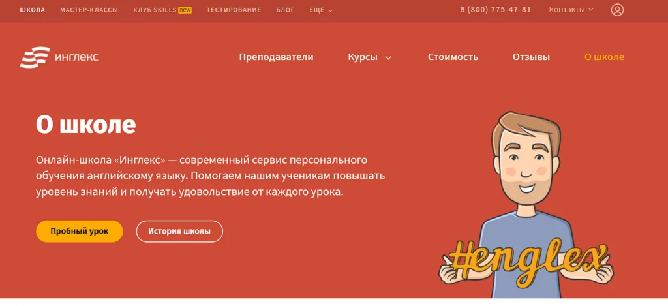Open the Мастер-классы section
This screenshot has width=668, height=306.
pos(89,10)
